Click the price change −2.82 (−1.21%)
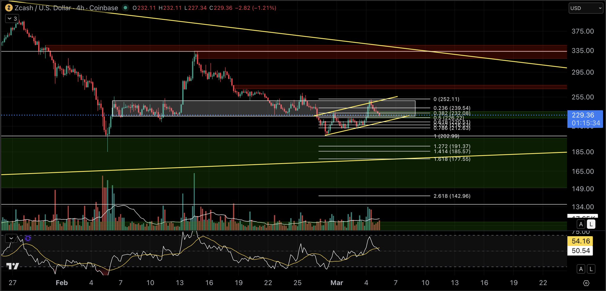606x291 pixels. click(255, 8)
